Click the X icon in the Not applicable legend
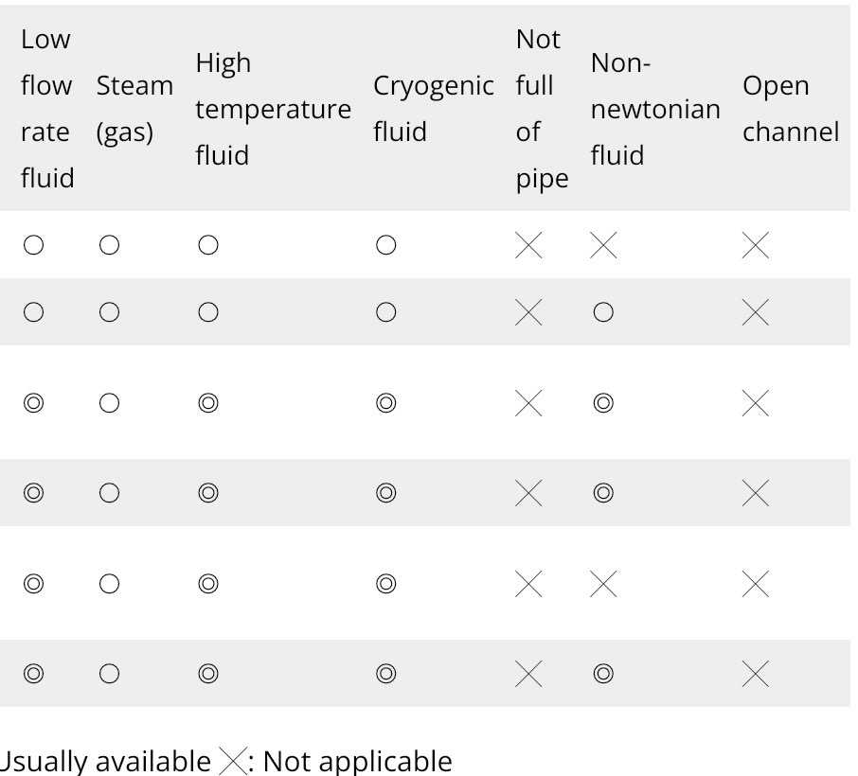 233,761
